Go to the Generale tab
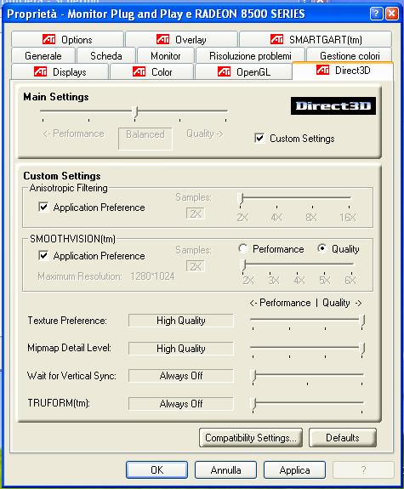404x489 pixels. pos(43,56)
